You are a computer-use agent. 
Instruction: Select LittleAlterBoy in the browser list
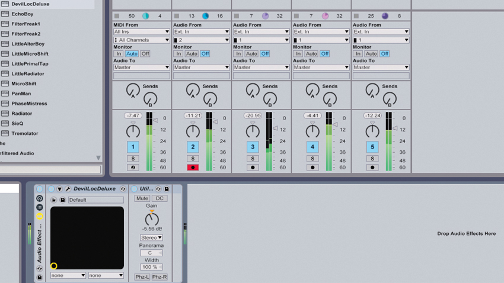[28, 44]
